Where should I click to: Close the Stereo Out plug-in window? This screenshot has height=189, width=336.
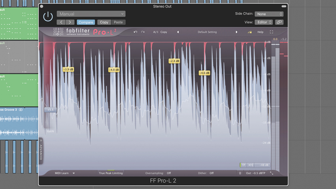(42, 6)
